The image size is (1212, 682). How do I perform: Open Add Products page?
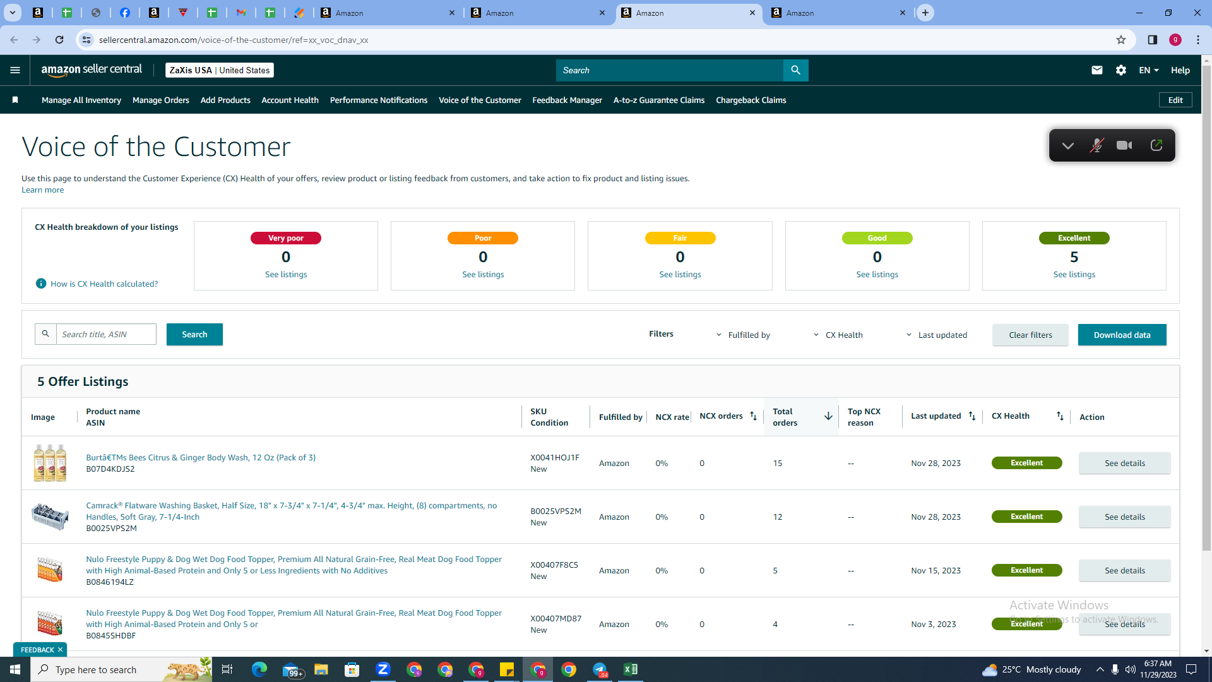[x=225, y=100]
